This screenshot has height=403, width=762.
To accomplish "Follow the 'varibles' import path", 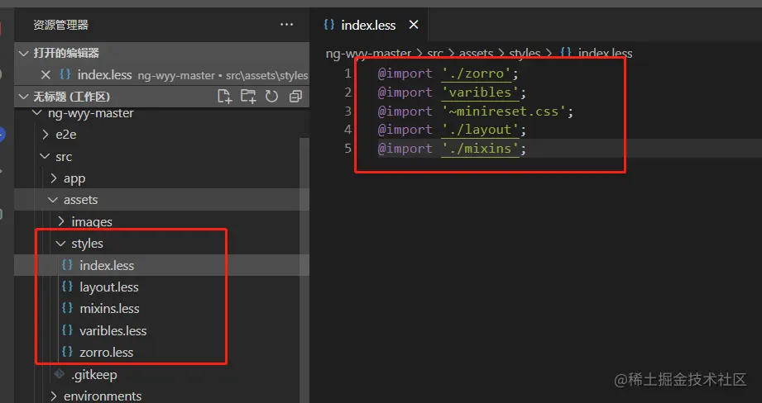I will 480,92.
